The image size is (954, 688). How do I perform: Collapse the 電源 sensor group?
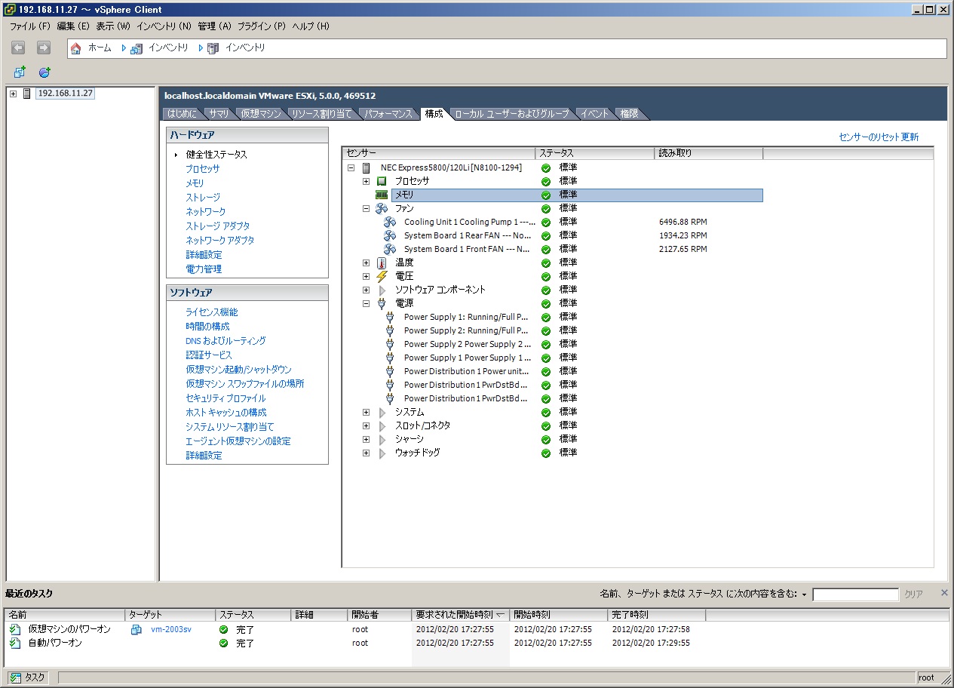[367, 303]
